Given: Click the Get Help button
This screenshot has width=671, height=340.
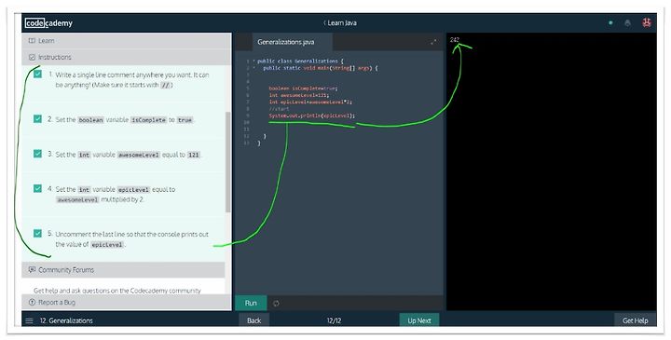Looking at the screenshot, I should coord(635,320).
